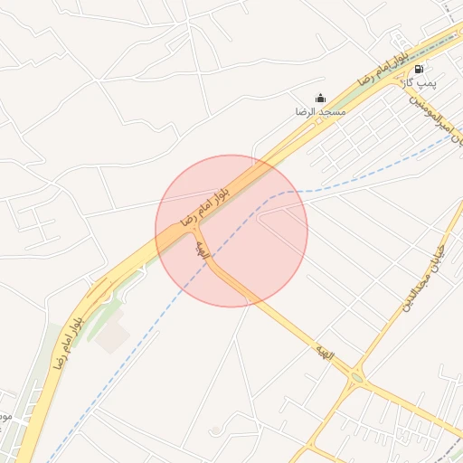The height and width of the screenshot is (463, 463).
Task: Click the mosque icon above مسجد الرضا
Action: [320, 99]
